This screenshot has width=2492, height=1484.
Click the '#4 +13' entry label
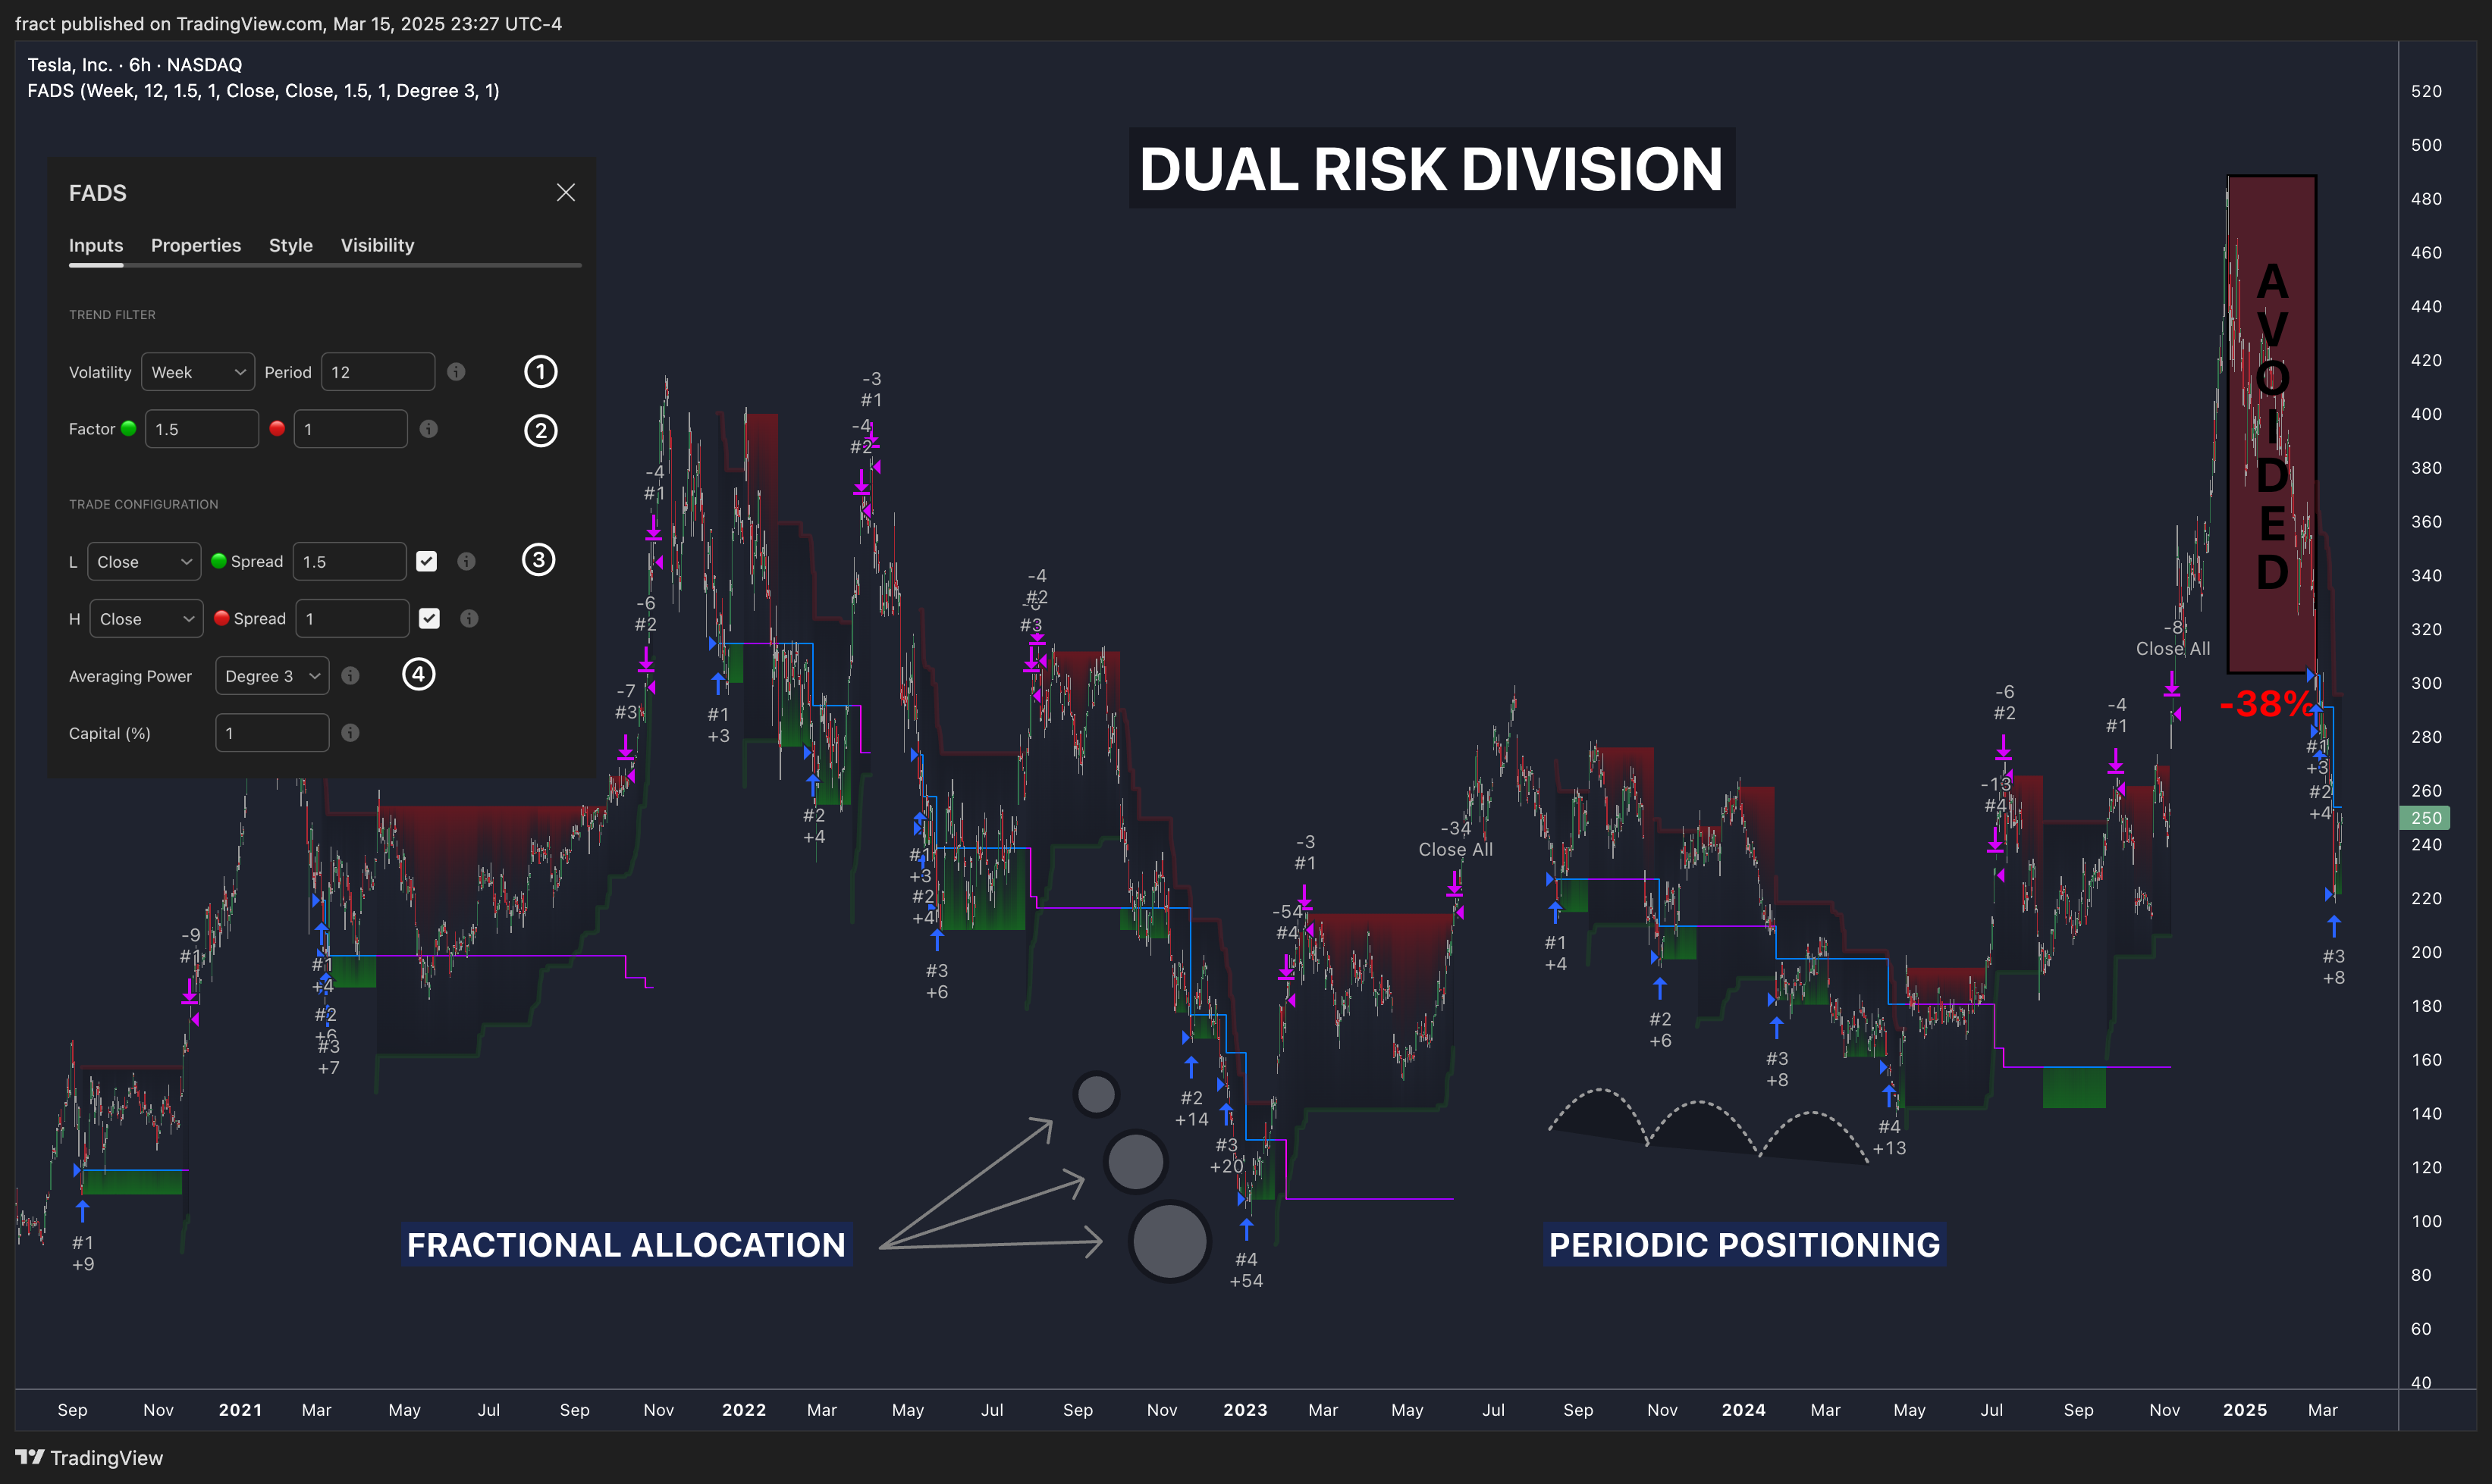(1889, 1137)
